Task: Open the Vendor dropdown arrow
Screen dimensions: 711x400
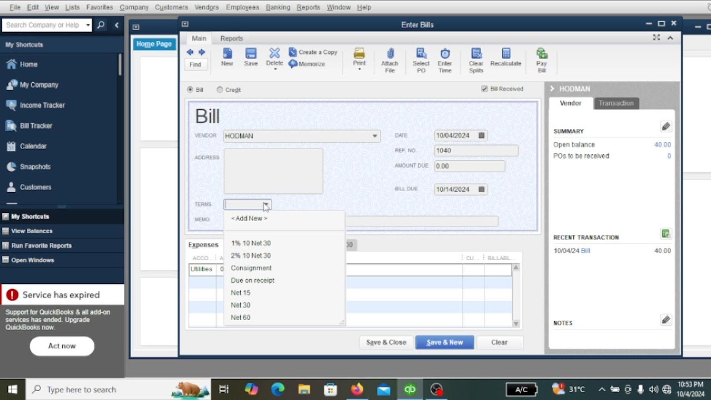Action: (375, 136)
